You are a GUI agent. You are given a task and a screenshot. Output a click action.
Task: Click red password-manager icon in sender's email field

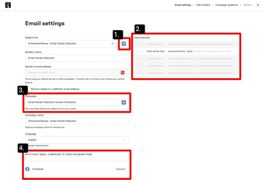pyautogui.click(x=123, y=72)
